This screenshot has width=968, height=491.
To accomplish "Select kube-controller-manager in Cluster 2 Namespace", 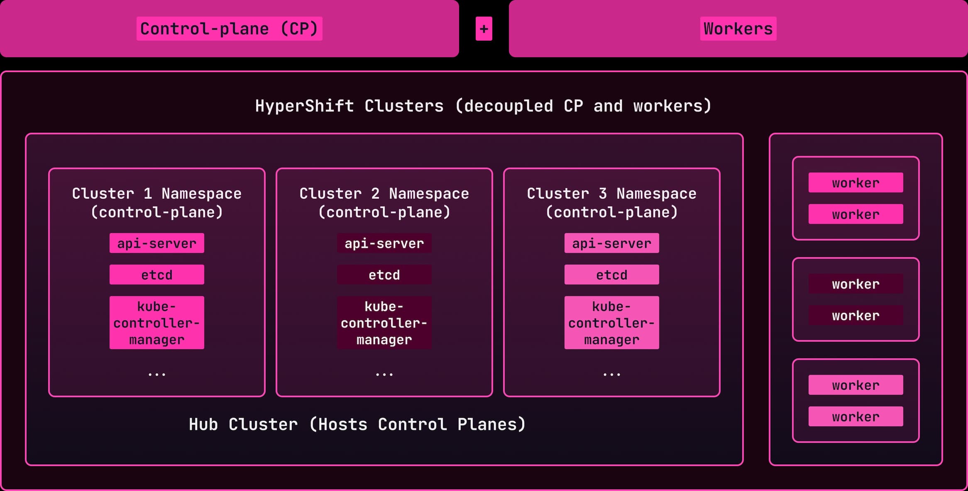I will 384,323.
